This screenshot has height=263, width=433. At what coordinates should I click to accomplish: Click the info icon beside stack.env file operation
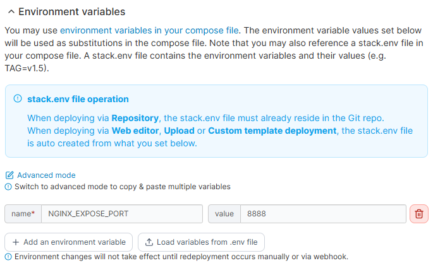tap(17, 99)
